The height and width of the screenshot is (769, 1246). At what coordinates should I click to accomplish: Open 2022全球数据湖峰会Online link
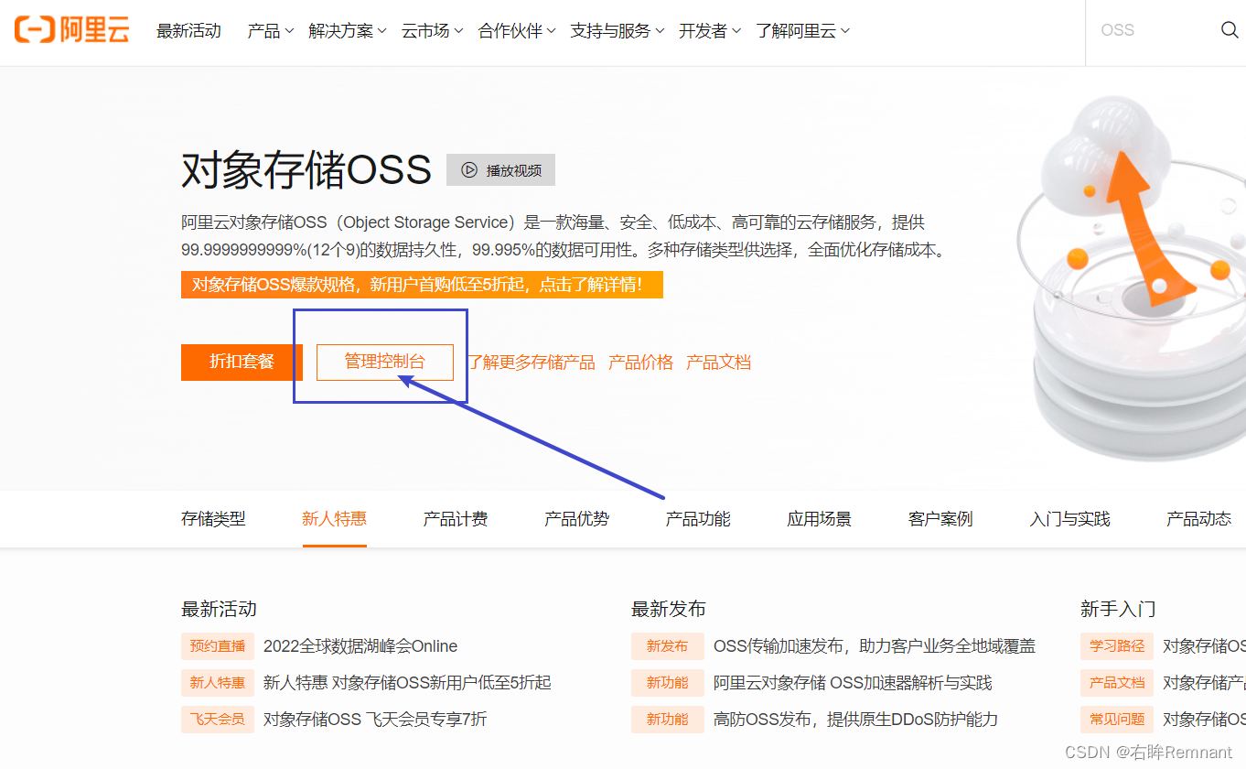click(360, 646)
